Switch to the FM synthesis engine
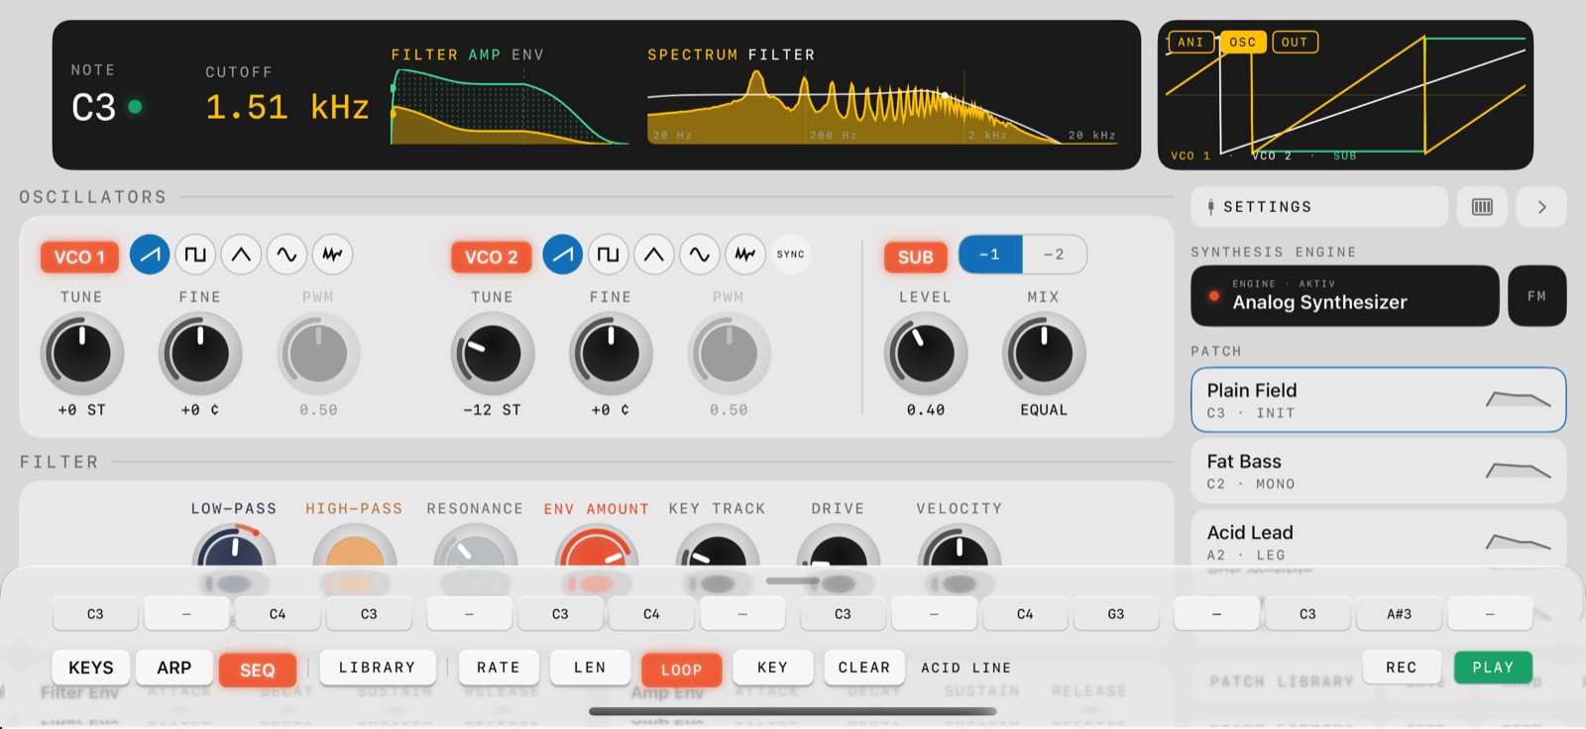 point(1537,295)
